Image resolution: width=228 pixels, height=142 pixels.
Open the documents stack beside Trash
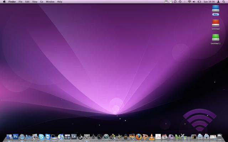pos(213,137)
